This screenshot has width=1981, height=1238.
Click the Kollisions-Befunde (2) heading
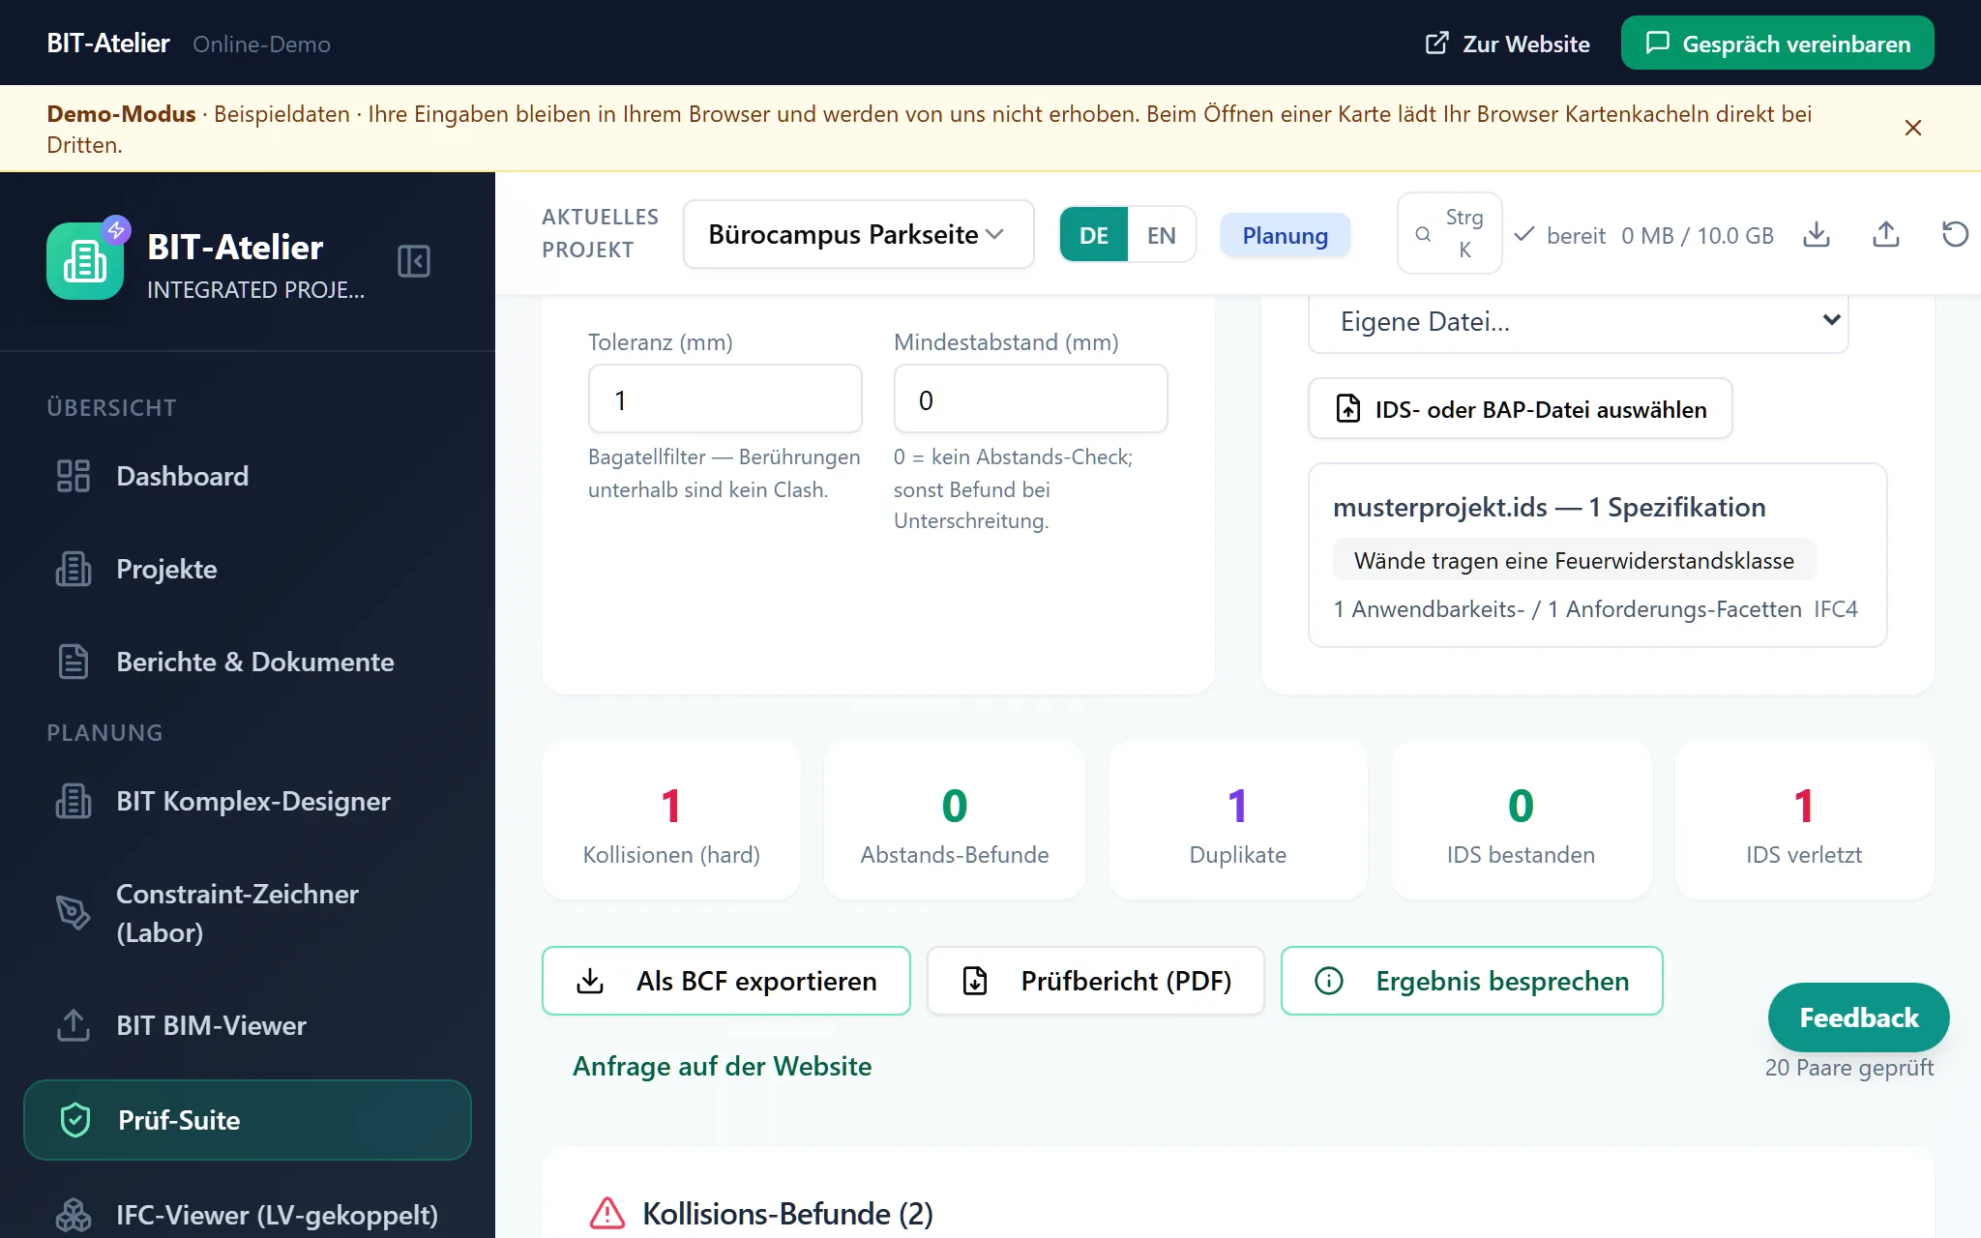coord(787,1213)
